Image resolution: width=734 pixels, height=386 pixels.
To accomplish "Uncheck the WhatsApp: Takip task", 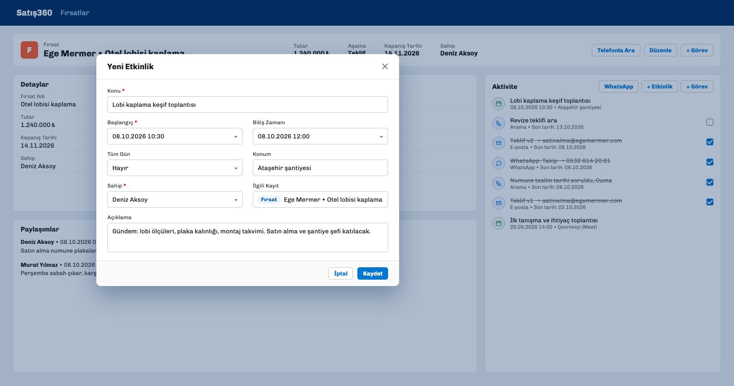I will (x=710, y=162).
